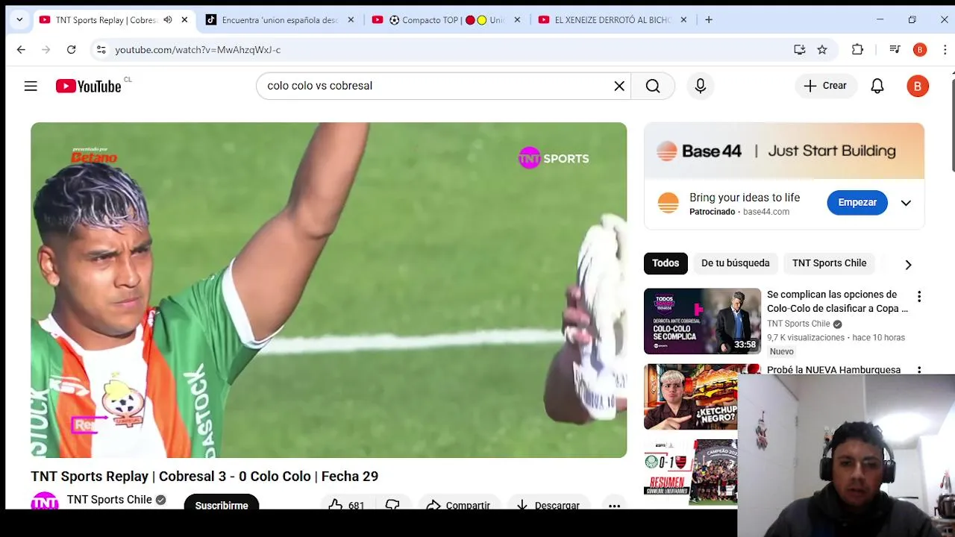Viewport: 955px width, 537px height.
Task: Mute the TNT Sports Replay tab audio
Action: click(x=168, y=20)
